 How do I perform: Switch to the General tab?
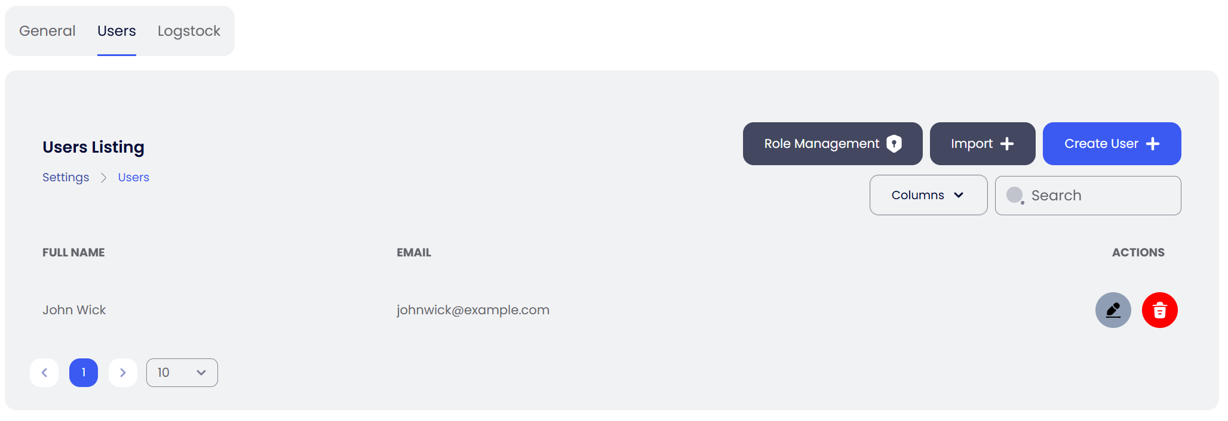click(47, 31)
